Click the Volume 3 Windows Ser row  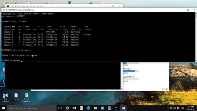(x=41, y=40)
